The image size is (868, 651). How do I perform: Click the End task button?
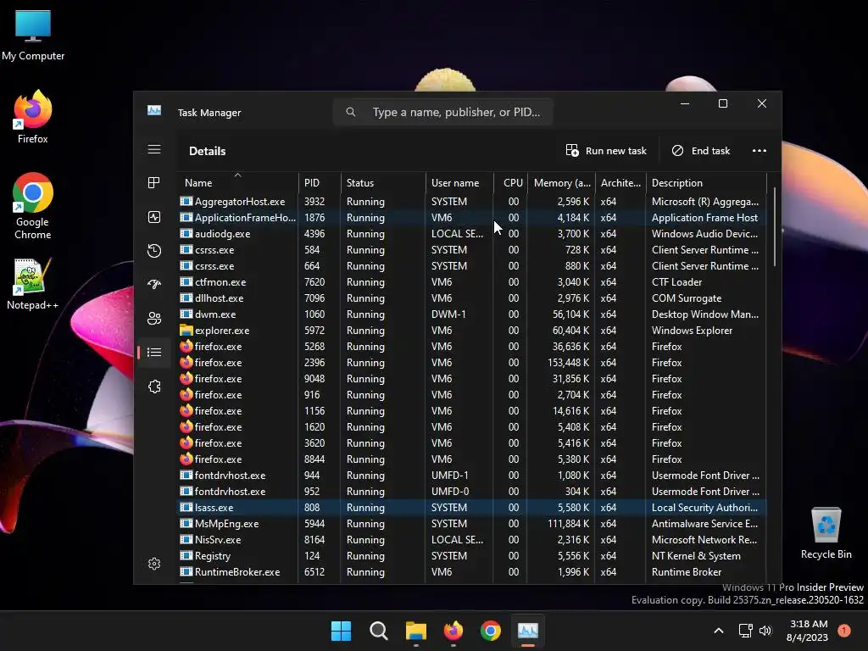pos(701,151)
